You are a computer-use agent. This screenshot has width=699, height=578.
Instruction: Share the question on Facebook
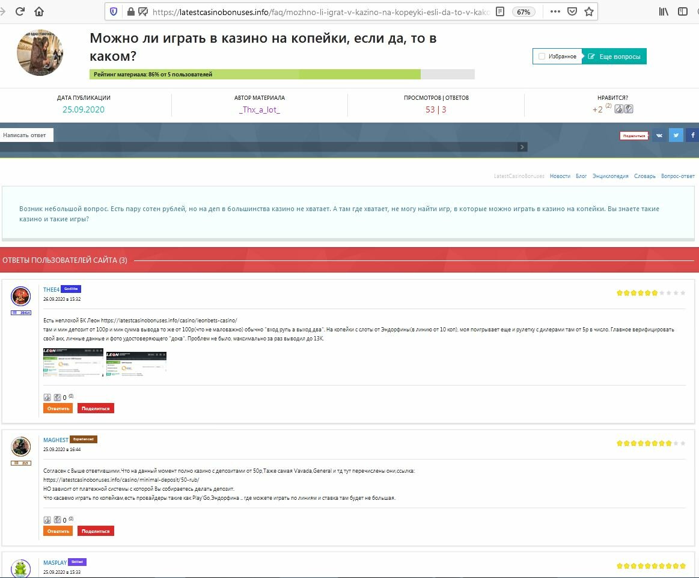tap(692, 135)
